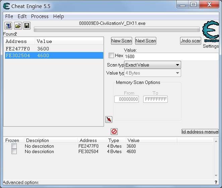Click No description for FE2477F0 entry
222x188 pixels.
(39, 146)
